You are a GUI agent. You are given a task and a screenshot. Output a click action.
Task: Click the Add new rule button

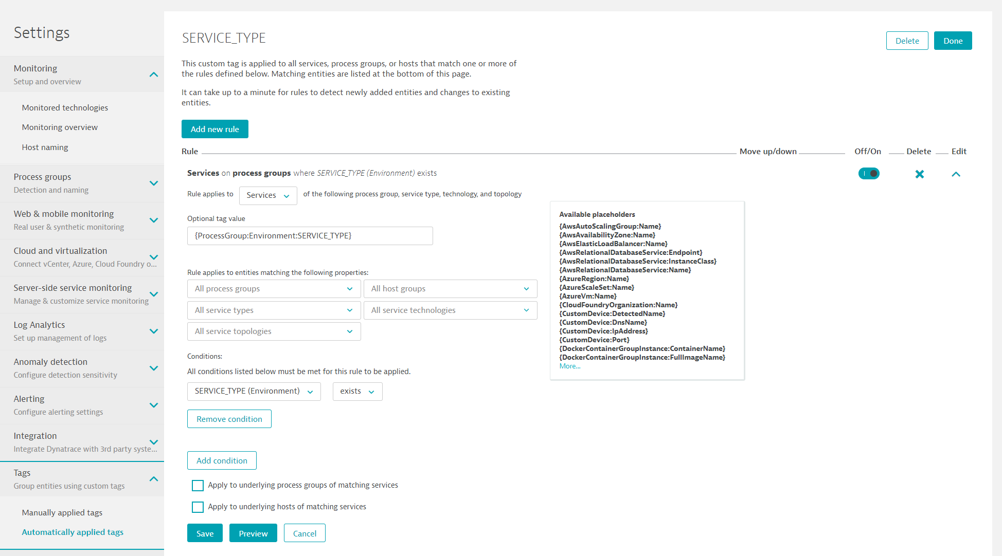pyautogui.click(x=214, y=129)
